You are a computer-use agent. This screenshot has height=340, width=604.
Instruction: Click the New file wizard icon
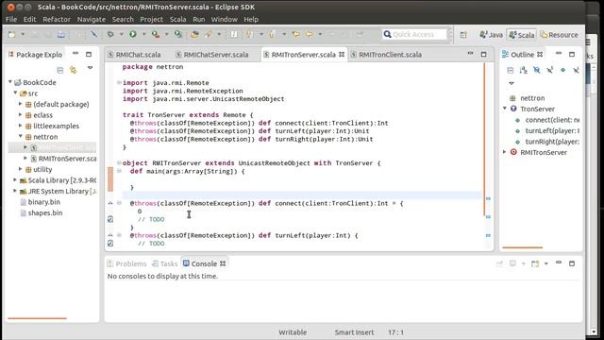click(12, 35)
